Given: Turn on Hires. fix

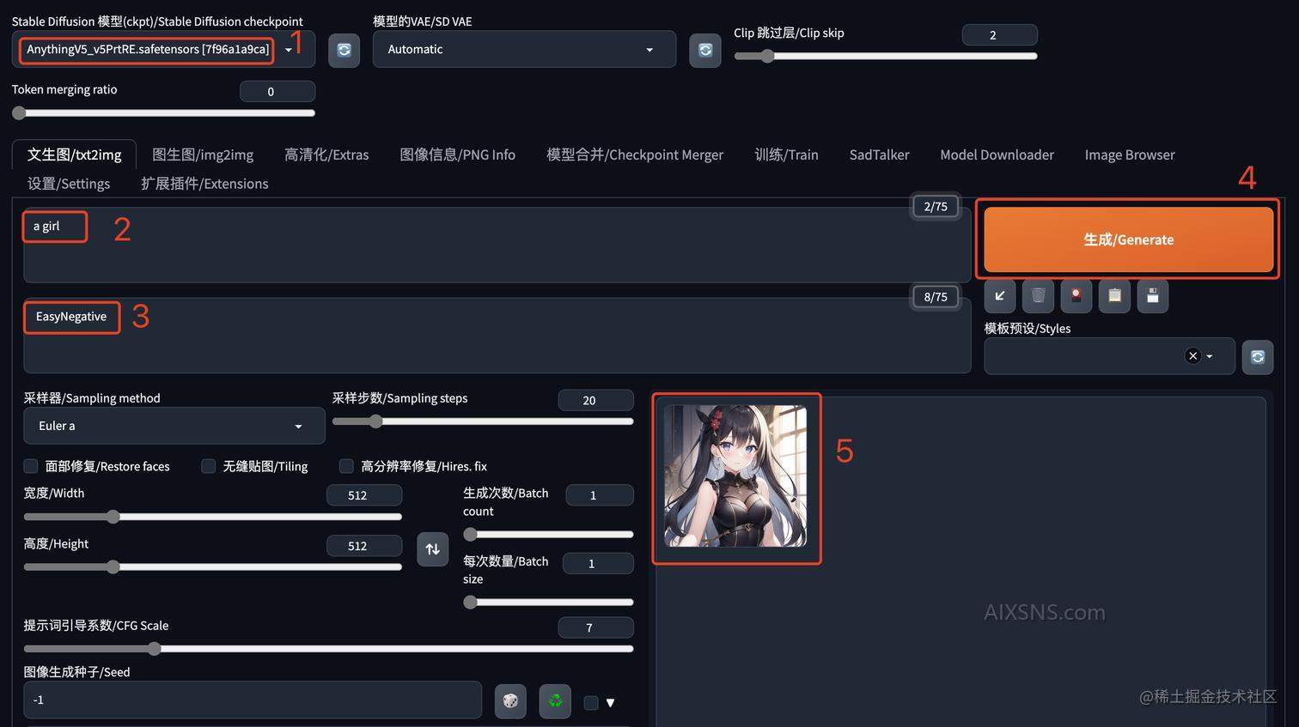Looking at the screenshot, I should (x=346, y=466).
